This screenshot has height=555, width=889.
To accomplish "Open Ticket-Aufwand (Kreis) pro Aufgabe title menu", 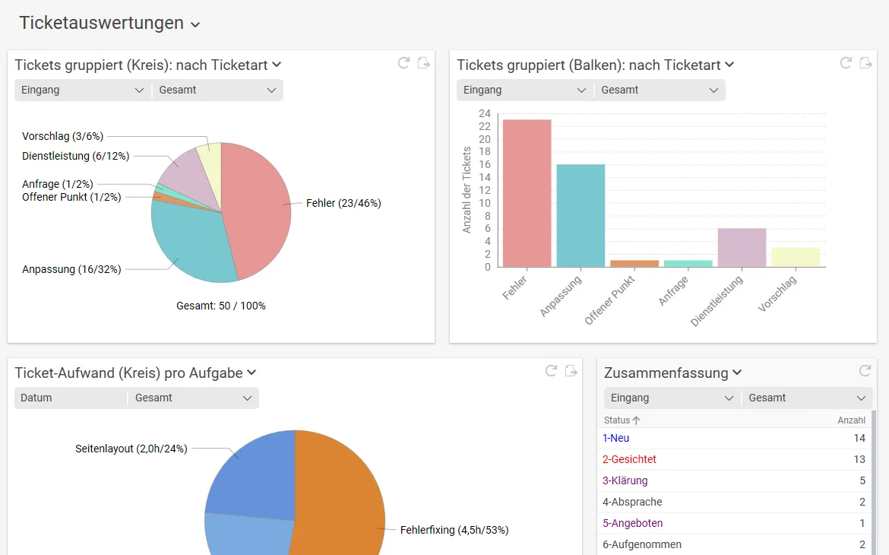I will click(x=252, y=373).
